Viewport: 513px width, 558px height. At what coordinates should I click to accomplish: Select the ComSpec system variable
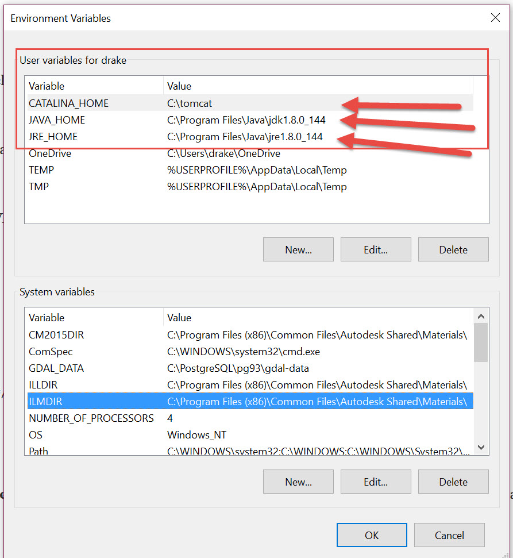[51, 352]
